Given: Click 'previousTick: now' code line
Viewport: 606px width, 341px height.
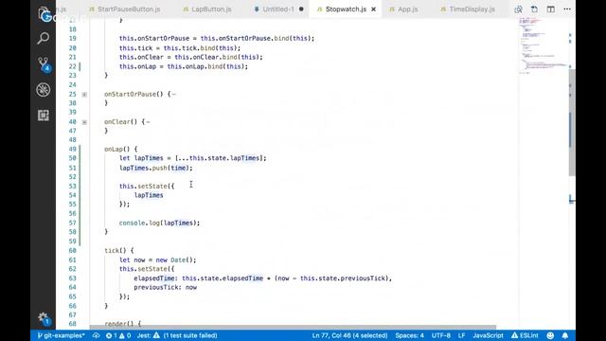Looking at the screenshot, I should (x=166, y=287).
